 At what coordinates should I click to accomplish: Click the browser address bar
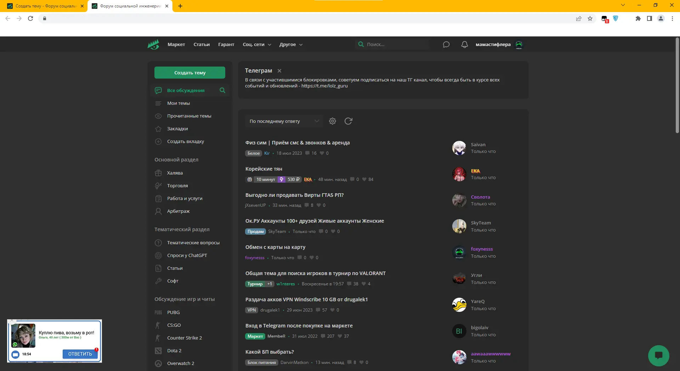point(308,18)
